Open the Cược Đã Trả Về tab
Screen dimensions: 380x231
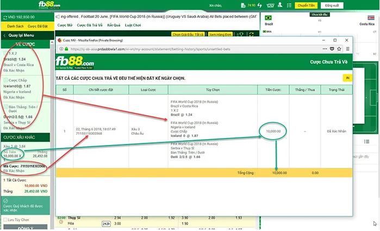(90, 25)
